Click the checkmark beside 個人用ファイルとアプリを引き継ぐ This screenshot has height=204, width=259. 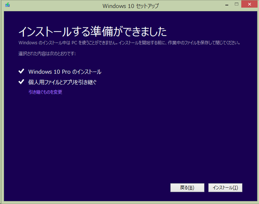21,82
